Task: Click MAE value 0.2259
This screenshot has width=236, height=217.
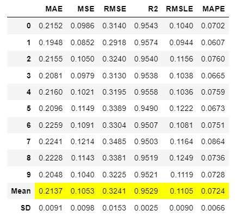Action: pos(51,125)
